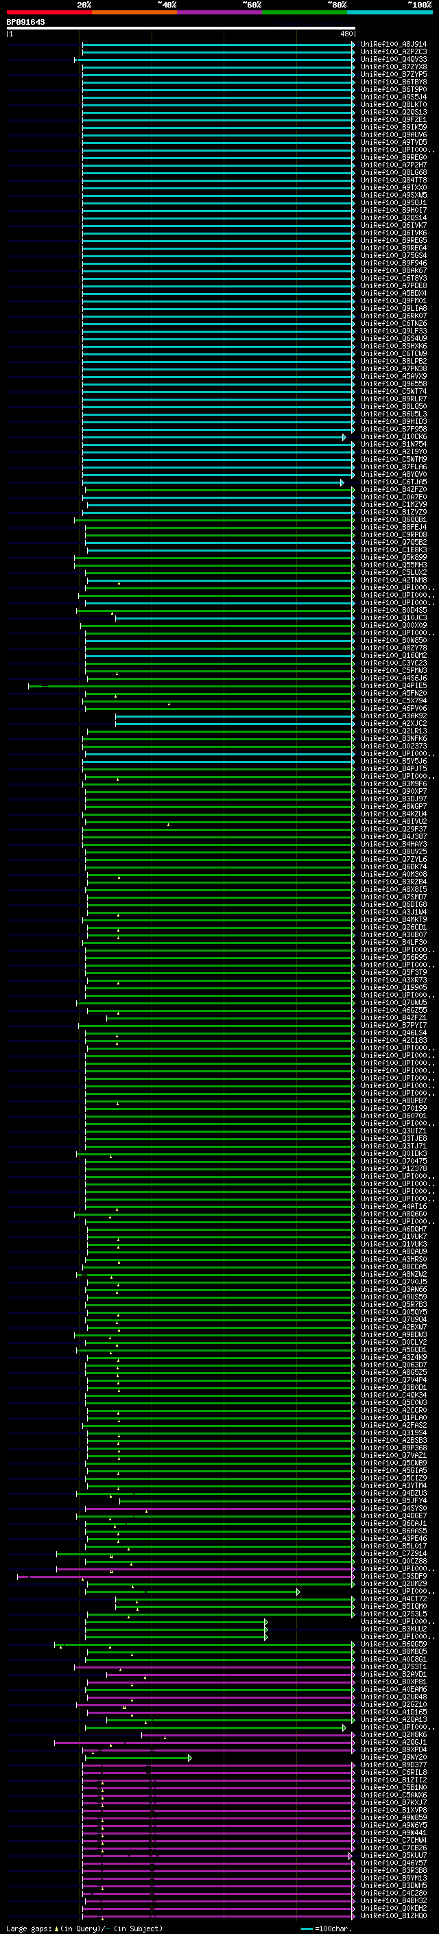Select the label UniRef100_Q9SQJ1
Image resolution: width=439 pixels, height=1934 pixels.
pyautogui.click(x=393, y=202)
